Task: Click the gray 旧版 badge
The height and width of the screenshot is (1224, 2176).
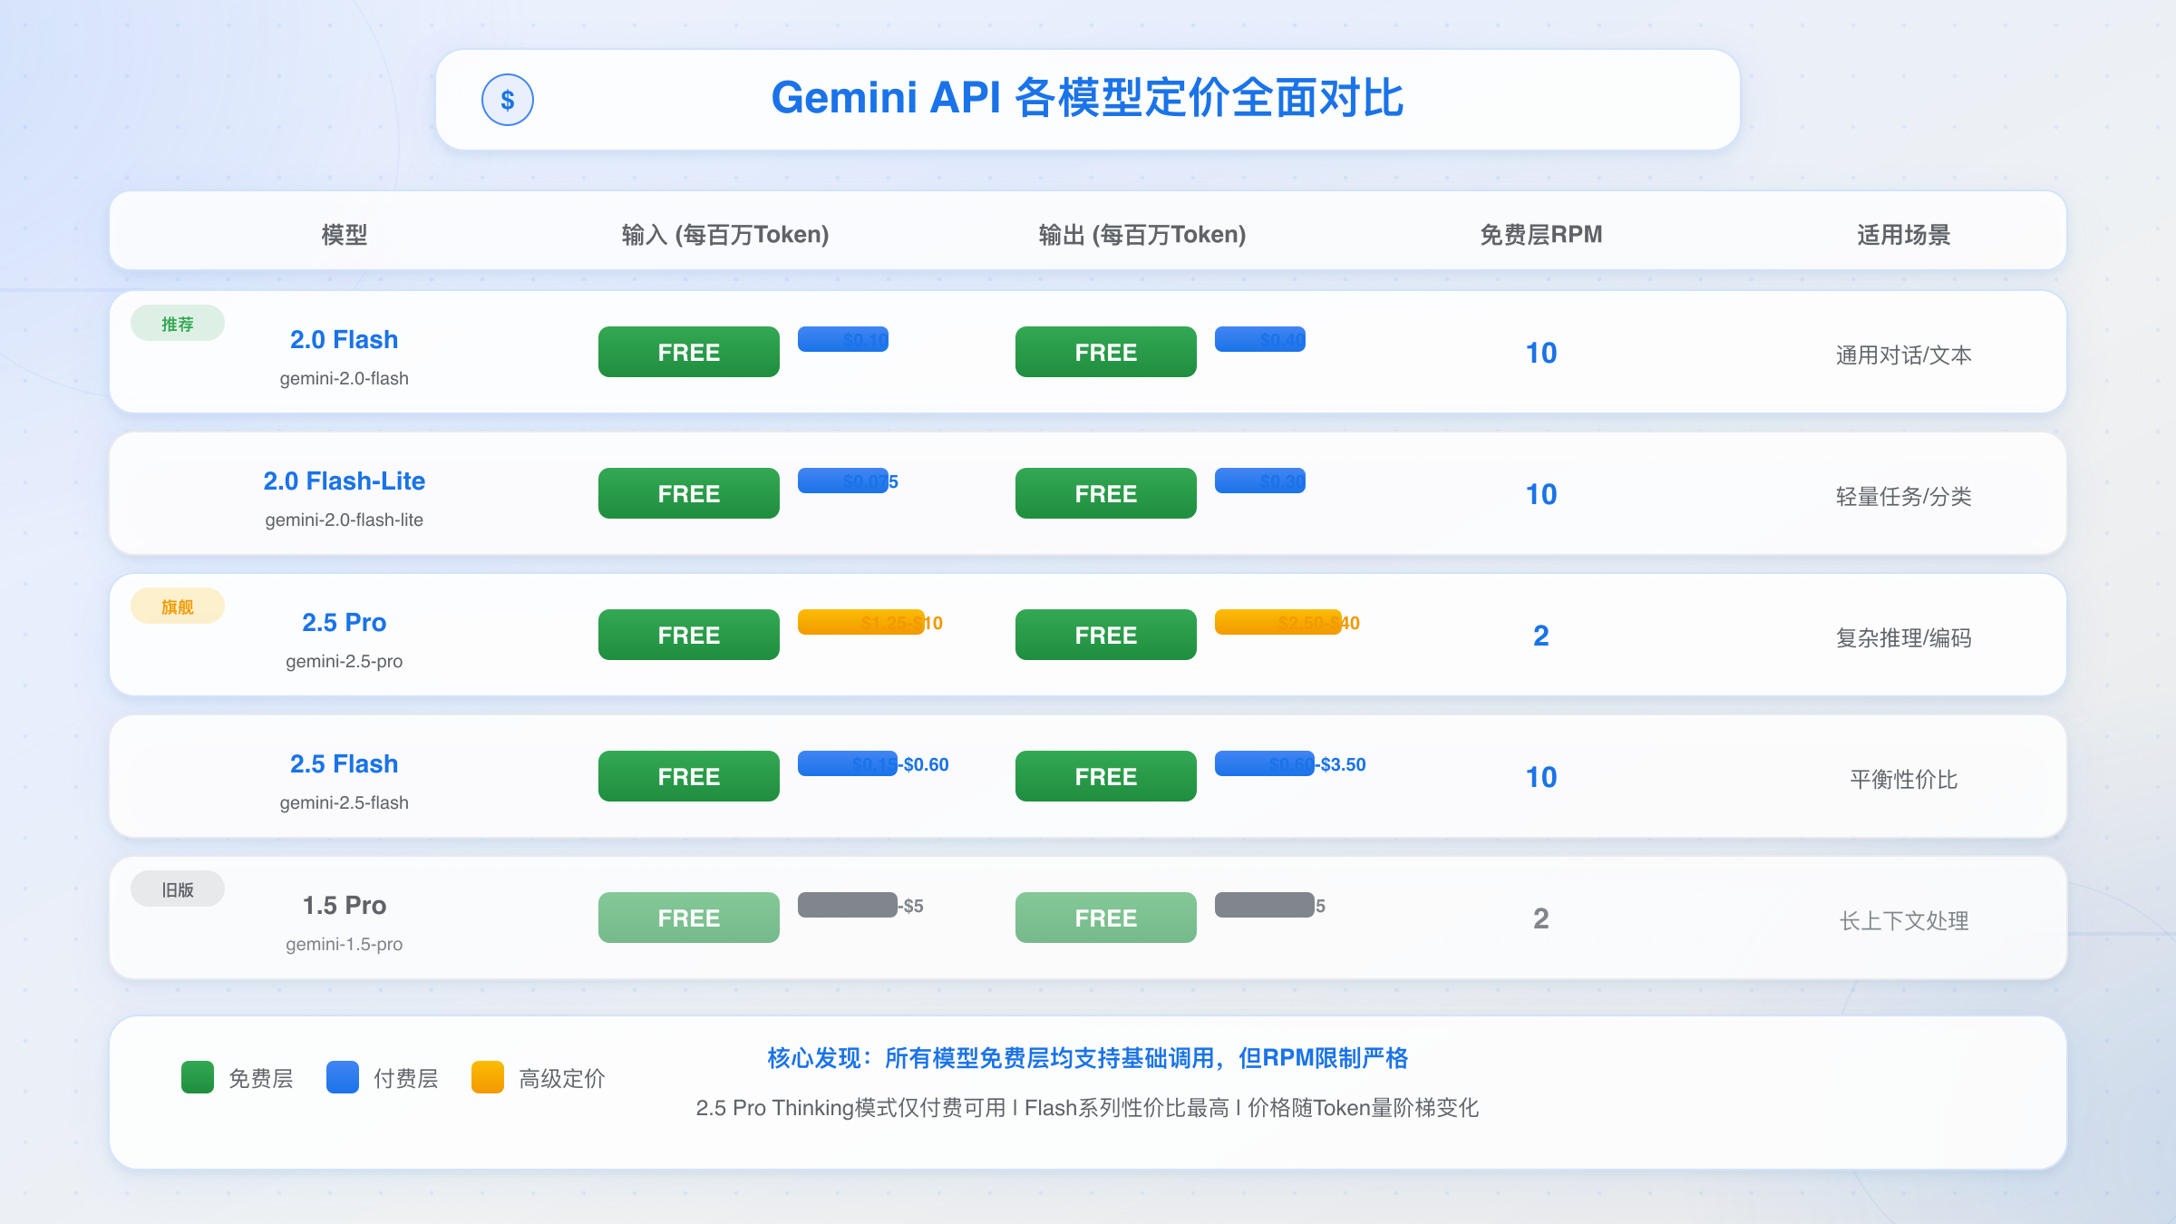Action: 178,889
